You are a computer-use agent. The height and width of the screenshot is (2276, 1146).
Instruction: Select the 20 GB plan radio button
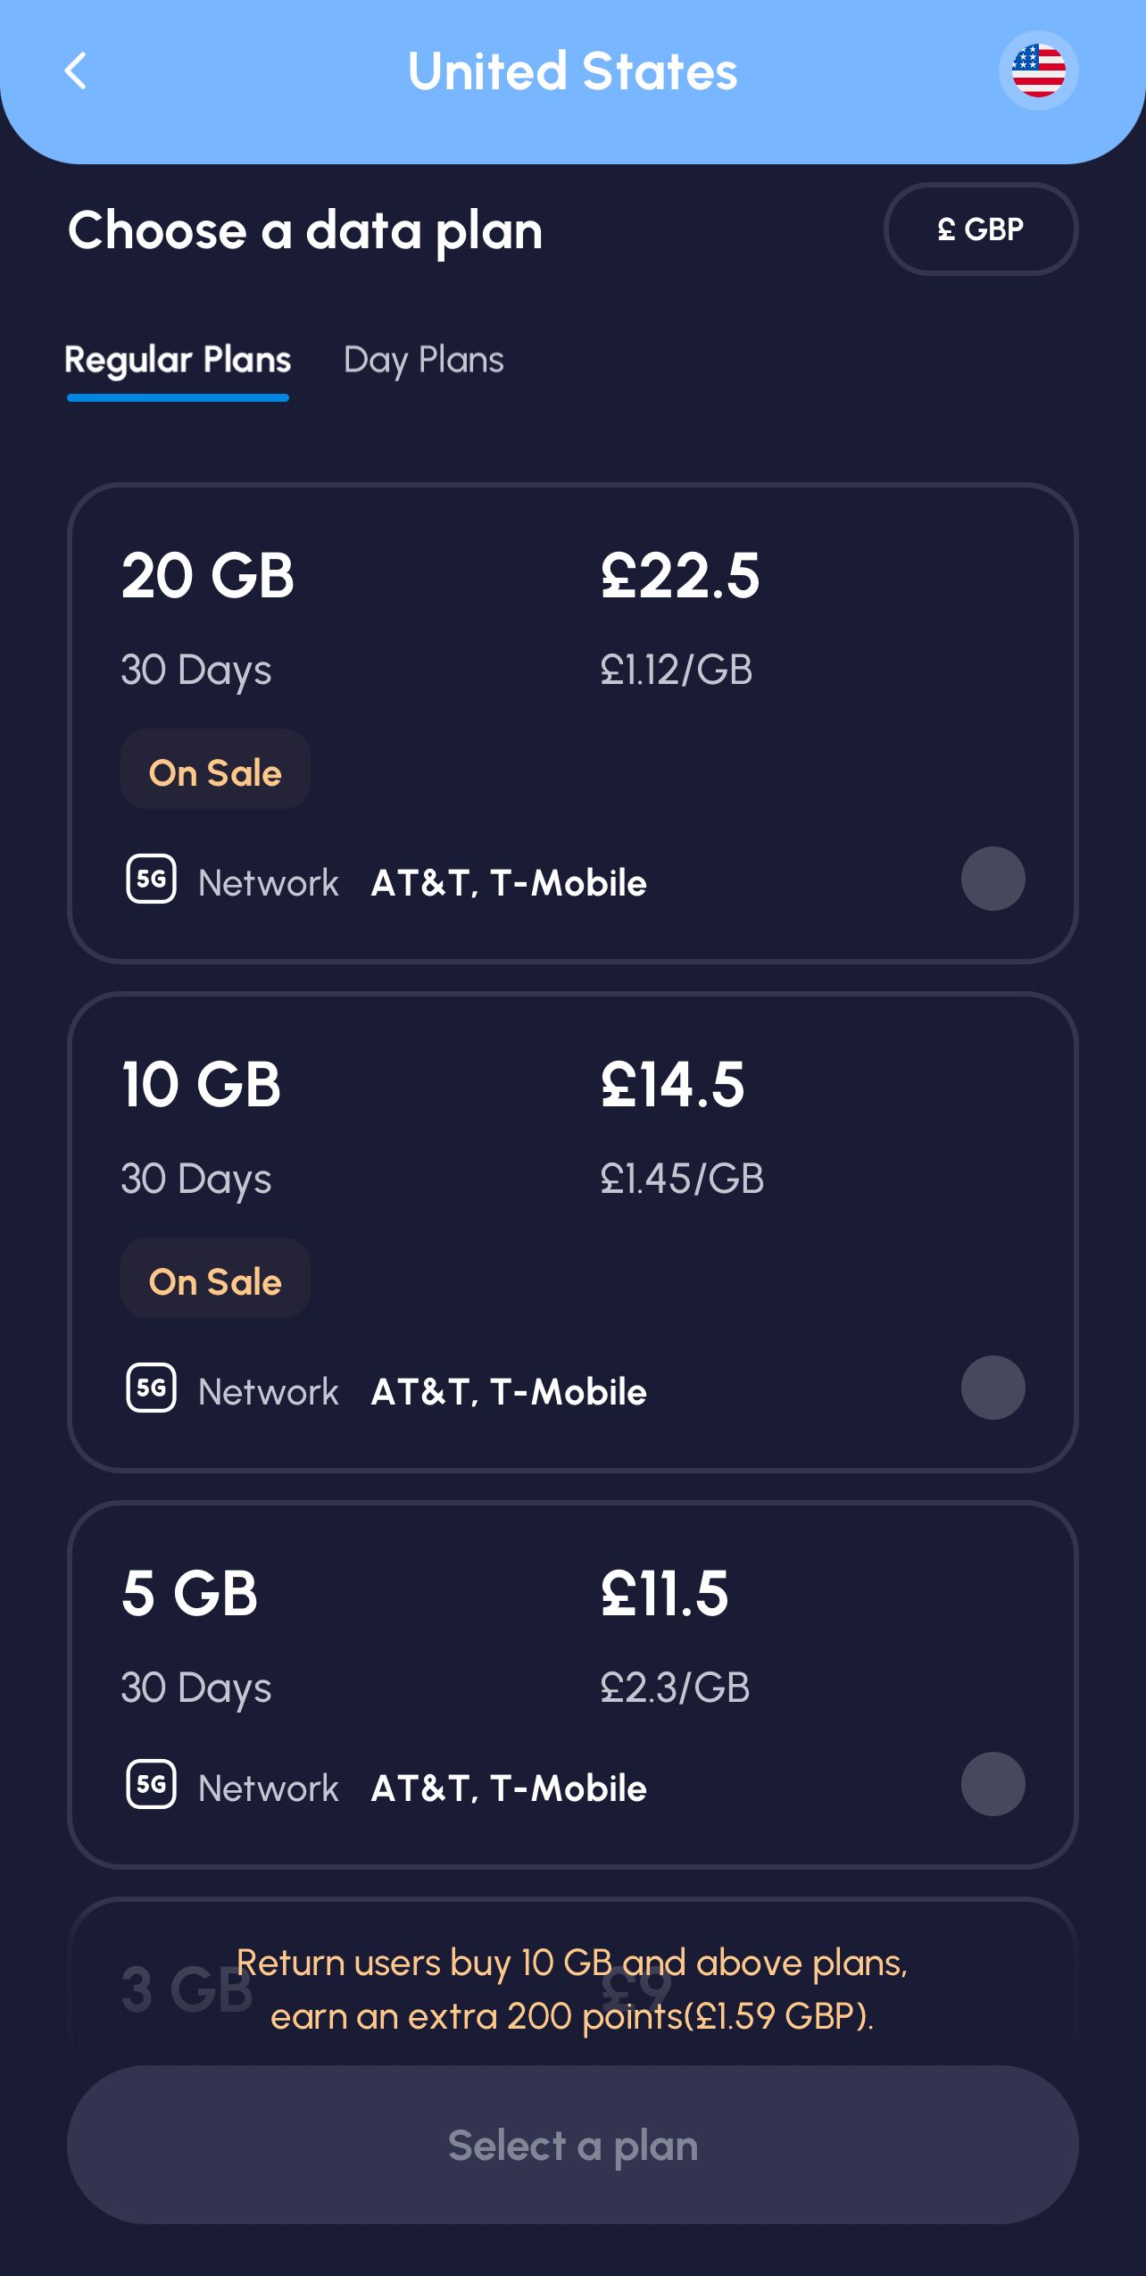(992, 879)
